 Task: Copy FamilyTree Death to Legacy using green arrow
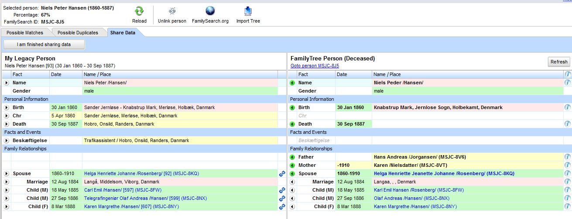(x=292, y=124)
